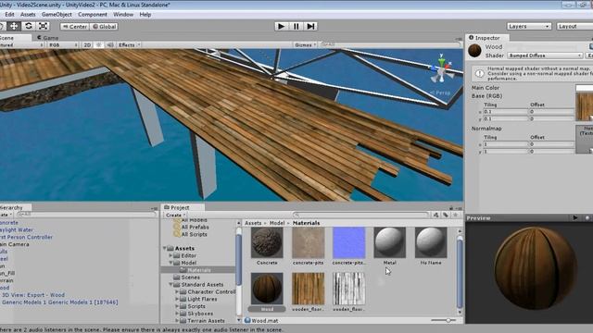Select First Person Controller in Hierarchy
The image size is (593, 333).
coord(27,237)
